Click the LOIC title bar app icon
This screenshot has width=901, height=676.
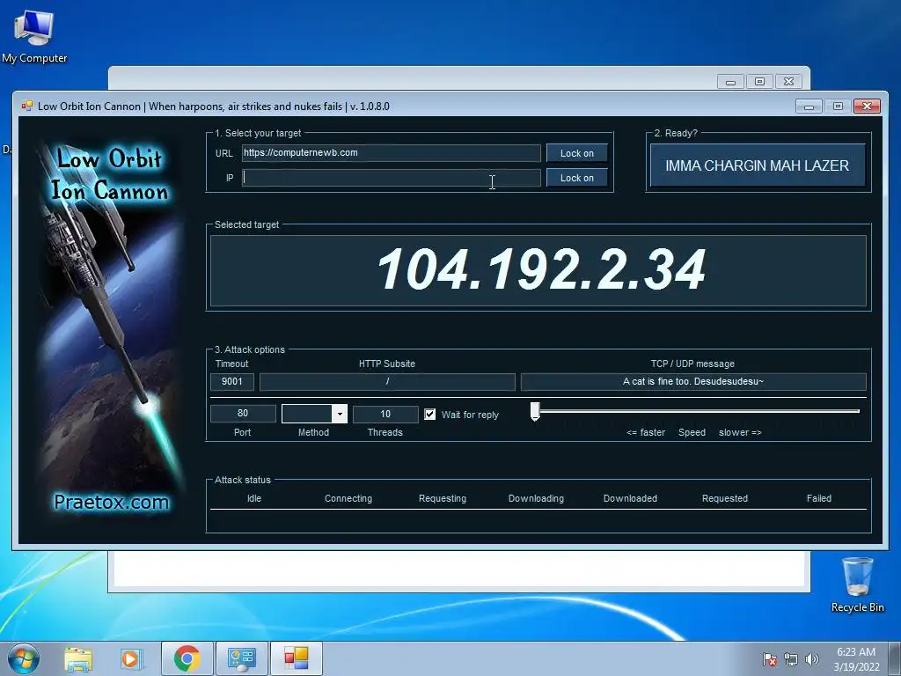pos(26,106)
